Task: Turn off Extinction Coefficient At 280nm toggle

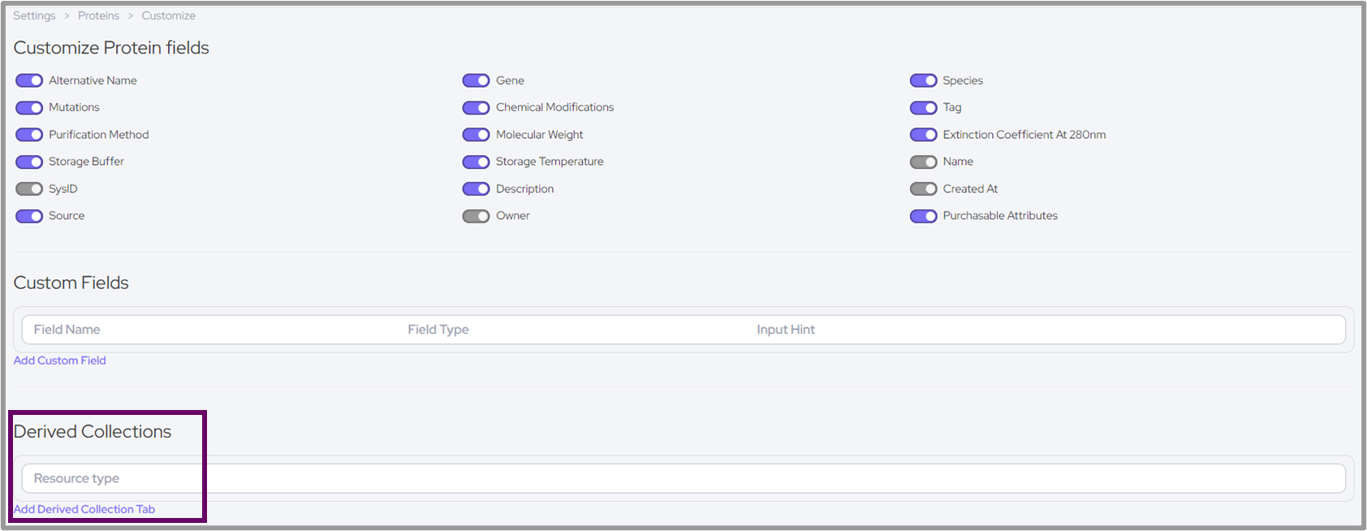Action: (x=923, y=135)
